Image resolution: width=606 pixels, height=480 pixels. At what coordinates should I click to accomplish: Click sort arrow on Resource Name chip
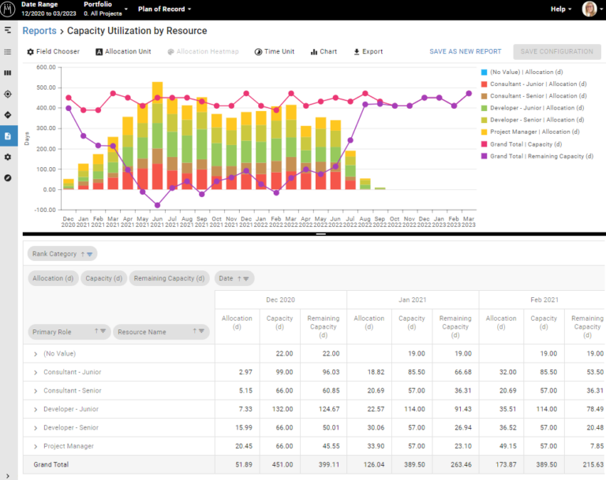pos(194,331)
